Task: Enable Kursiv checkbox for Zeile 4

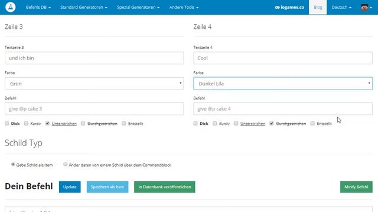Action: [215, 123]
